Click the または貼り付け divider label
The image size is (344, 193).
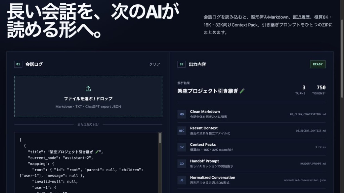tap(88, 125)
